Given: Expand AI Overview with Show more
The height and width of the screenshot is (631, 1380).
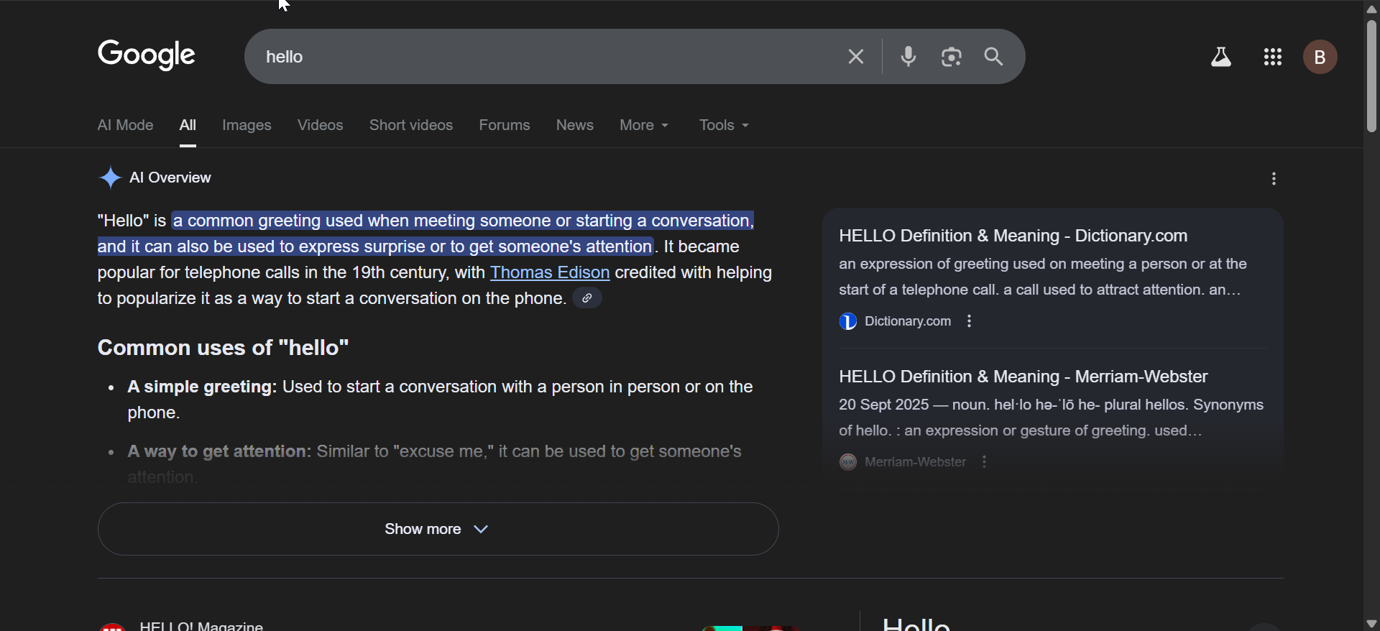Looking at the screenshot, I should (438, 529).
